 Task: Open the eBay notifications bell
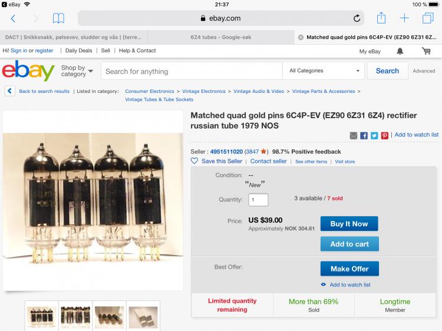click(x=400, y=51)
